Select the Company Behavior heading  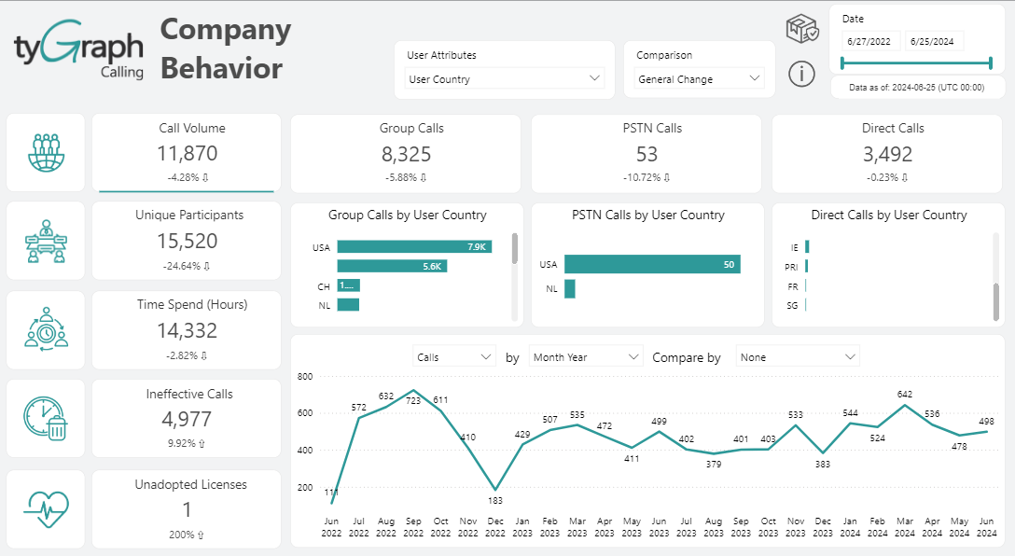click(x=225, y=47)
